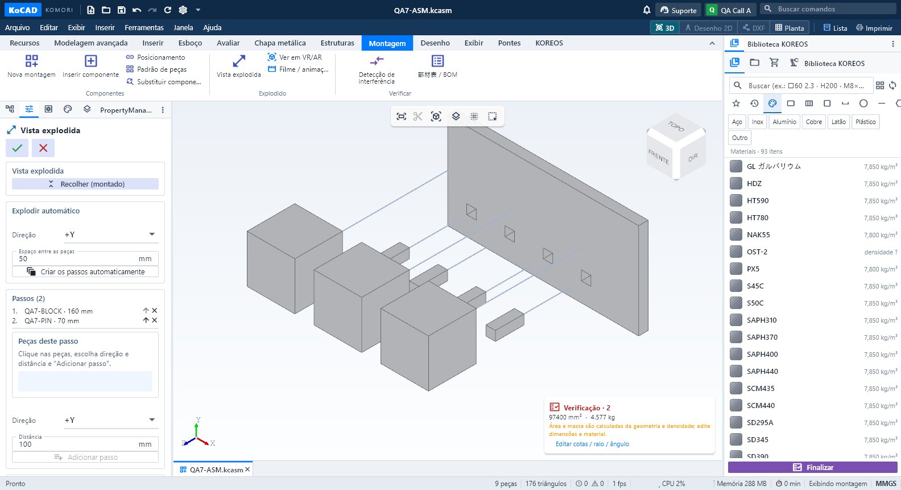
Task: Toggle the 3D view mode
Action: [x=665, y=28]
